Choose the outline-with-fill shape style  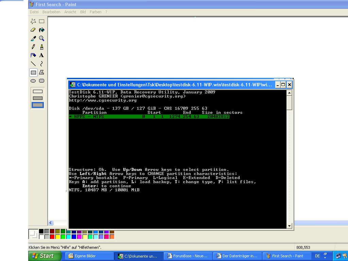(37, 98)
